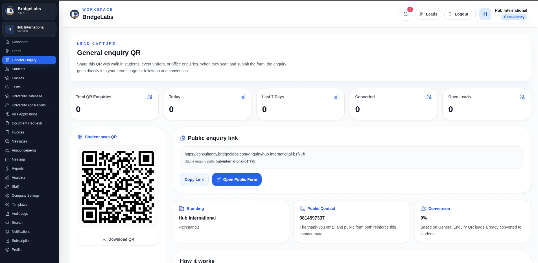Screen dimensions: 538x263
Task: Click the How it works heading
Action: tap(197, 261)
